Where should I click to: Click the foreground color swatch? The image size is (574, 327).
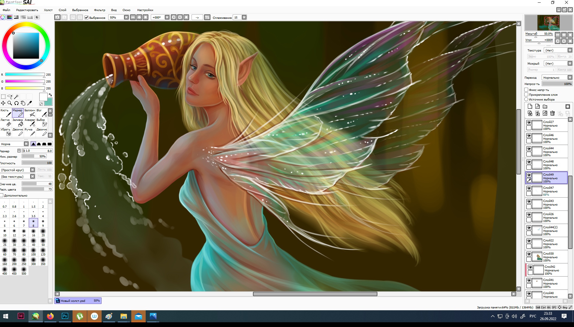coord(43,97)
